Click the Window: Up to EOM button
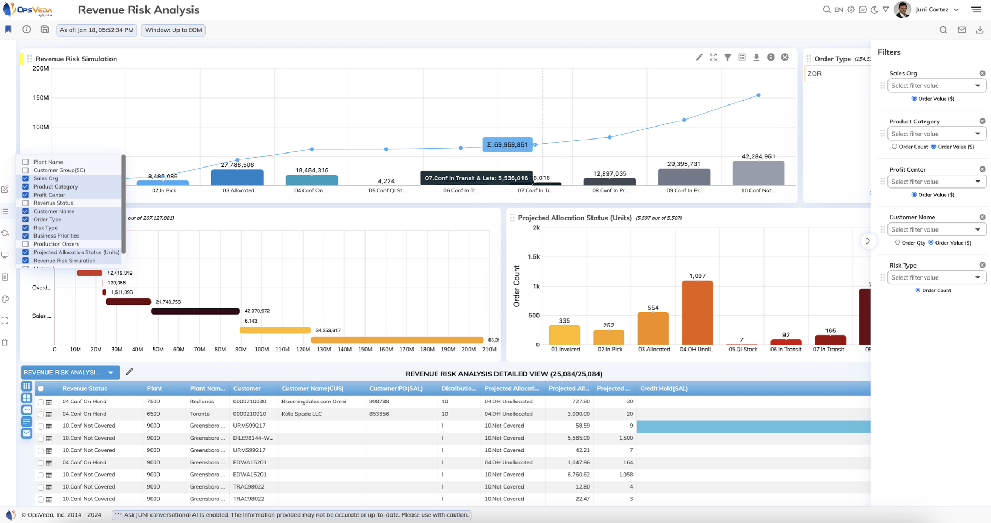 coord(173,30)
